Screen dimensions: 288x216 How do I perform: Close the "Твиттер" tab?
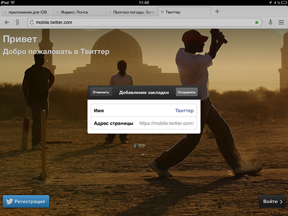tap(162, 12)
